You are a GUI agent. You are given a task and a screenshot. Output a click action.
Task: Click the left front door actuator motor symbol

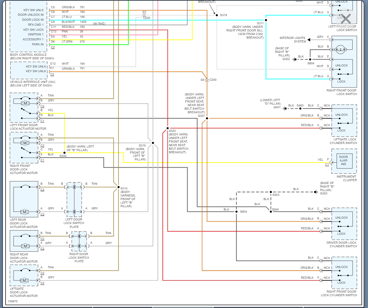click(25, 103)
